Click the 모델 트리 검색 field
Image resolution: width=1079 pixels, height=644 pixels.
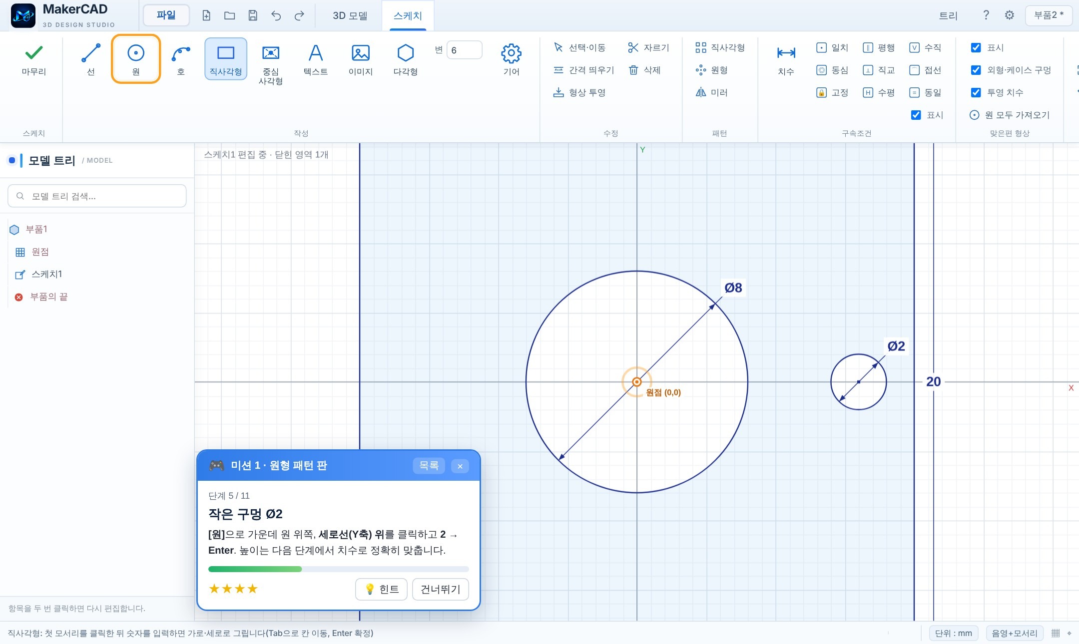97,196
